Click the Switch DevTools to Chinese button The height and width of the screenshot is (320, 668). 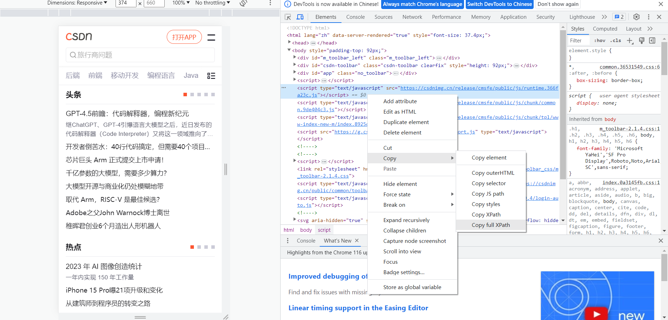pyautogui.click(x=499, y=4)
